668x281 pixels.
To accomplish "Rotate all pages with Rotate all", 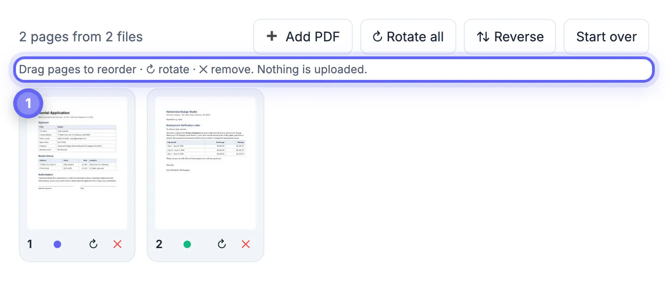I will click(x=408, y=37).
